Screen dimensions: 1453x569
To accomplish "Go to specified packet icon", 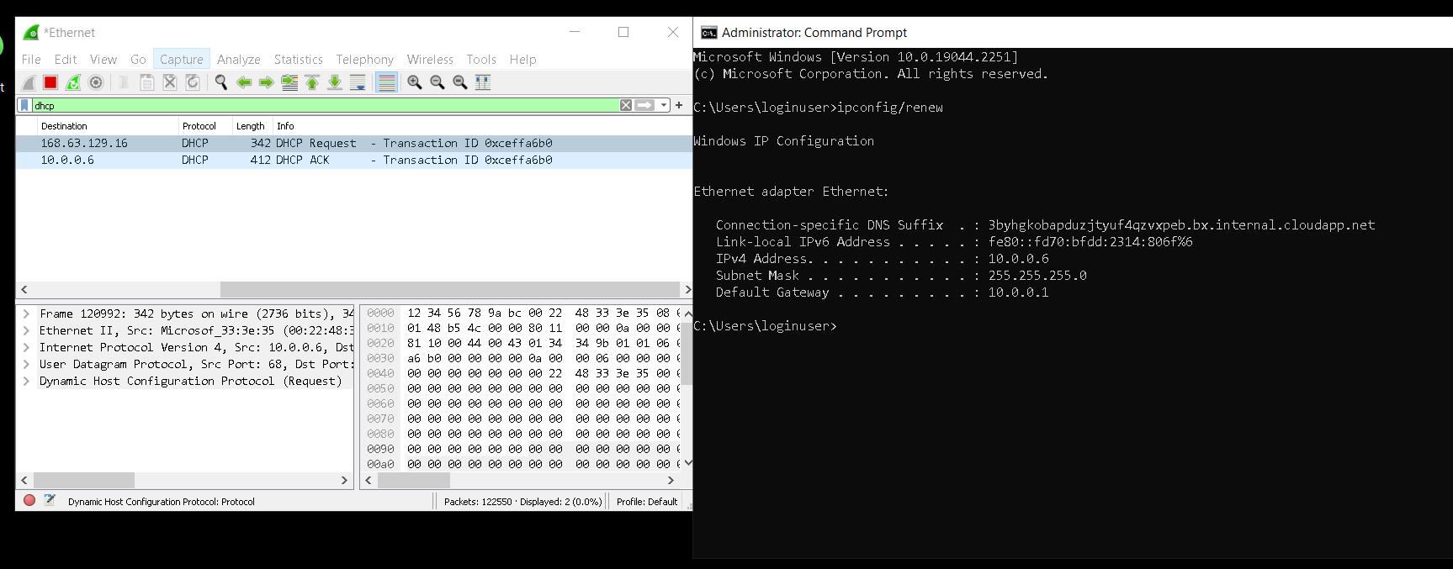I will click(x=289, y=82).
